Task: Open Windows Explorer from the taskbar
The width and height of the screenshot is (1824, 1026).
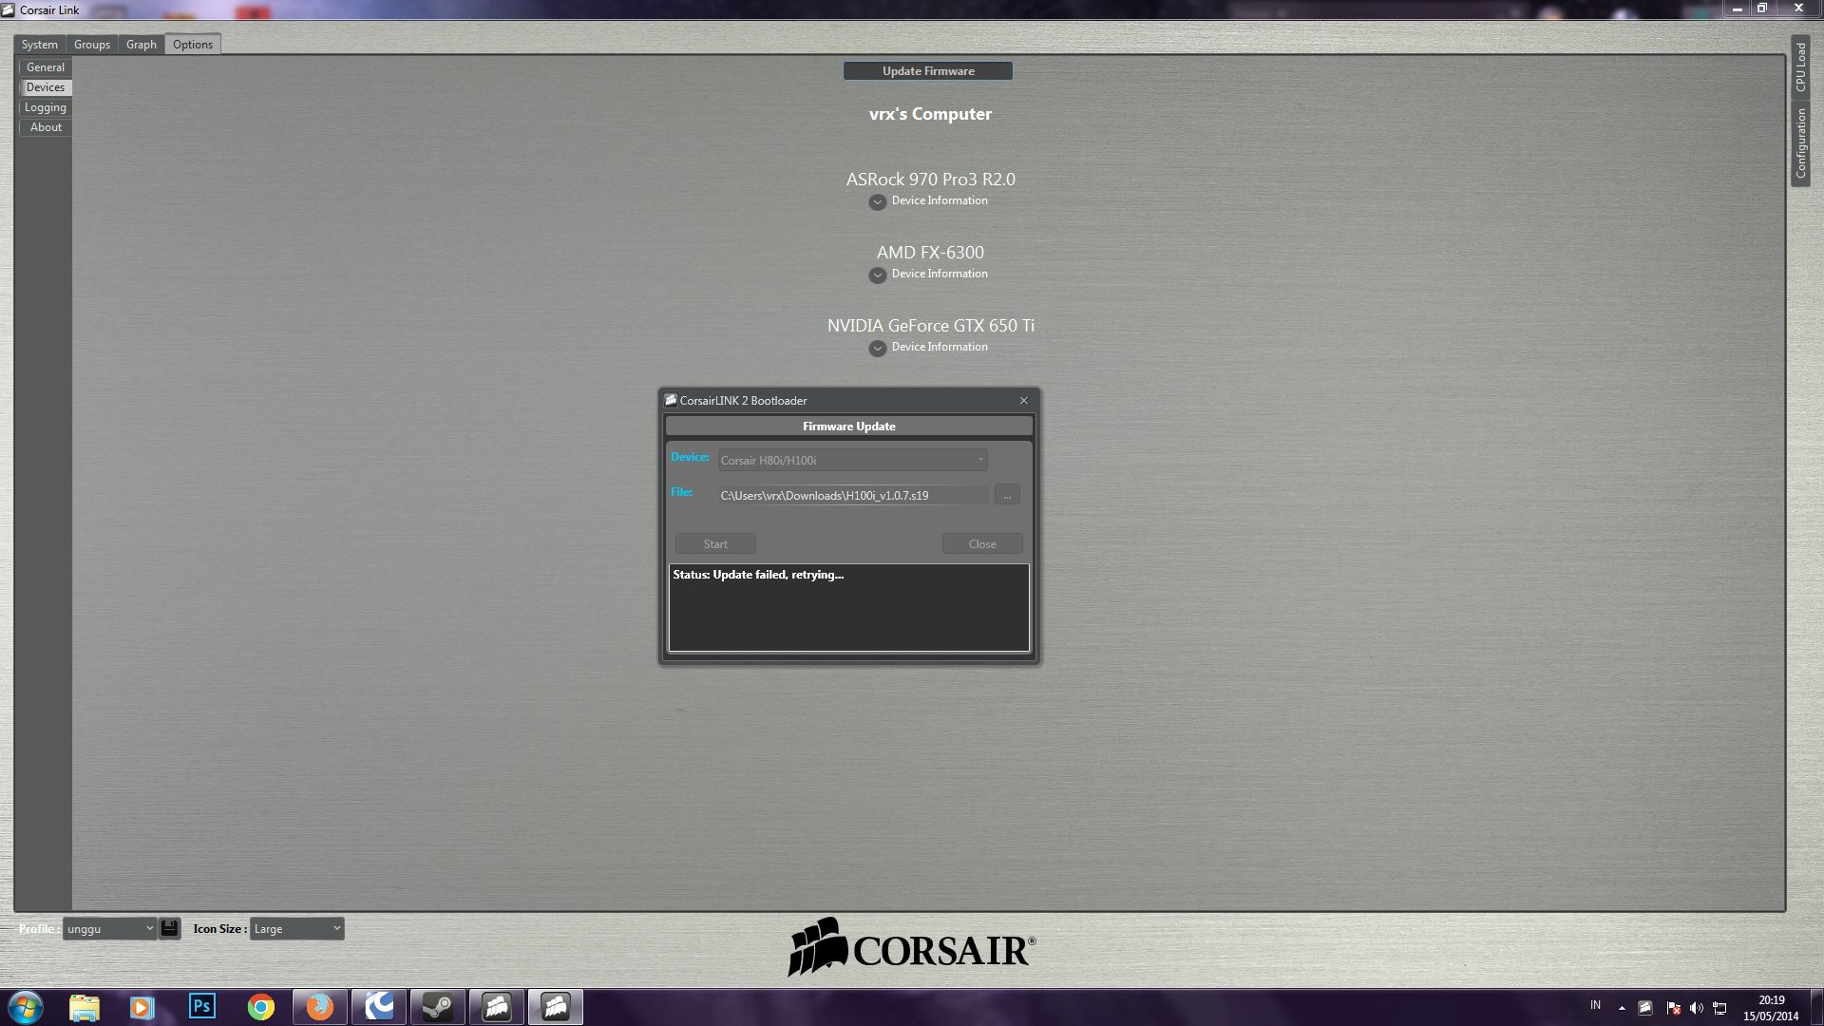Action: point(85,1007)
